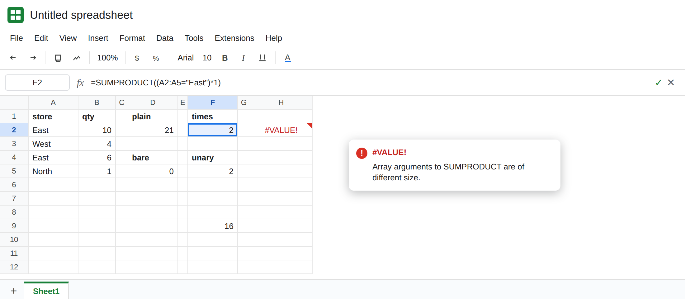The image size is (685, 299).
Task: Select the bare header cell
Action: click(x=153, y=157)
